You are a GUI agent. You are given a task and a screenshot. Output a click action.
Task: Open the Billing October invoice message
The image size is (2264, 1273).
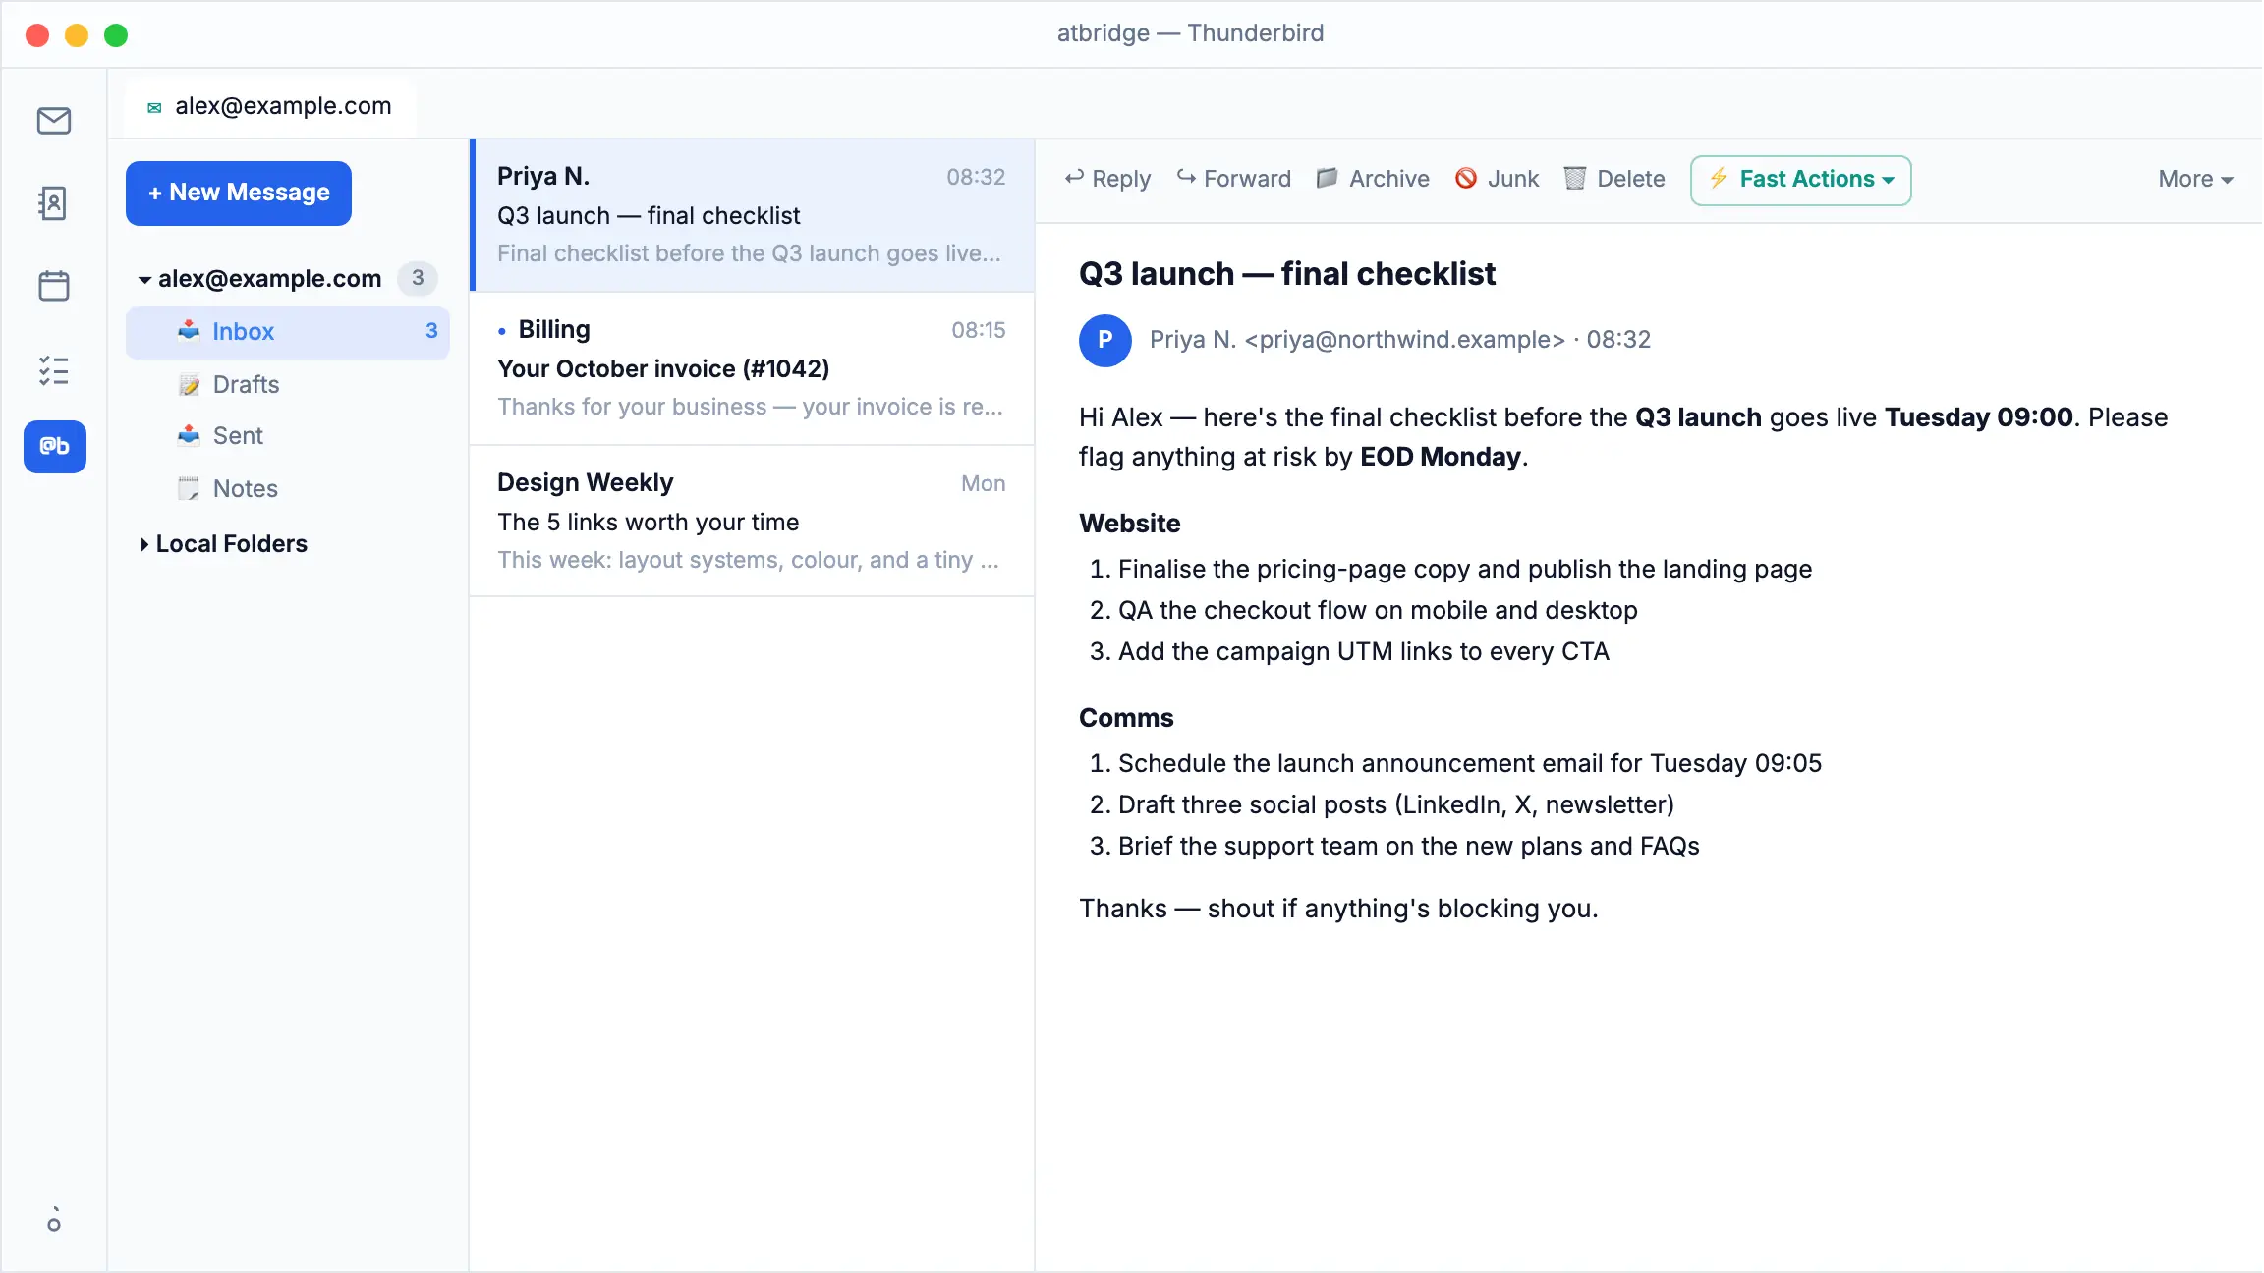(753, 368)
